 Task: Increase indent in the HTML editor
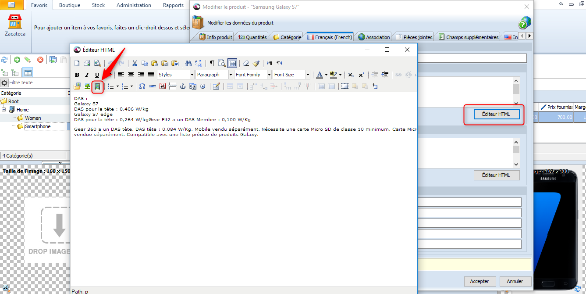pos(385,75)
